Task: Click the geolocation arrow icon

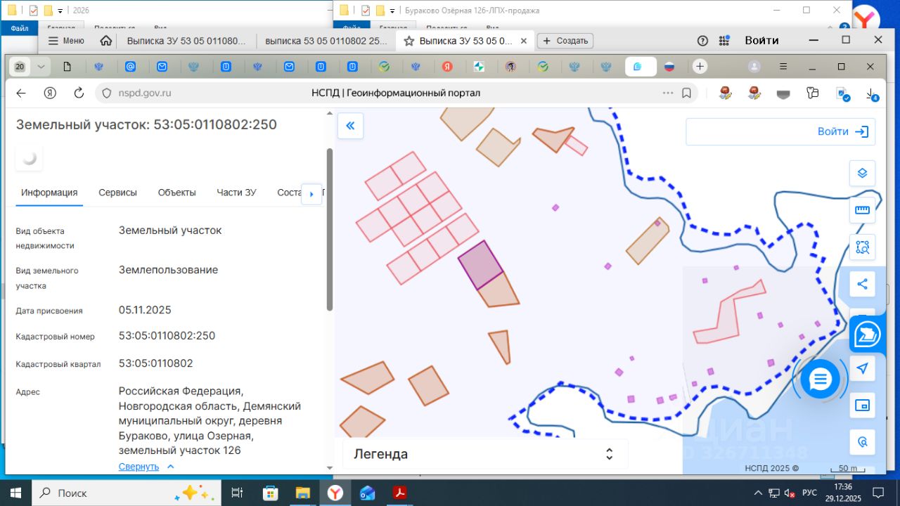Action: click(862, 368)
